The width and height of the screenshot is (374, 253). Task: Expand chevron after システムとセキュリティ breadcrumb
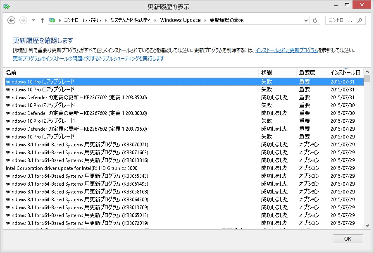click(x=155, y=20)
